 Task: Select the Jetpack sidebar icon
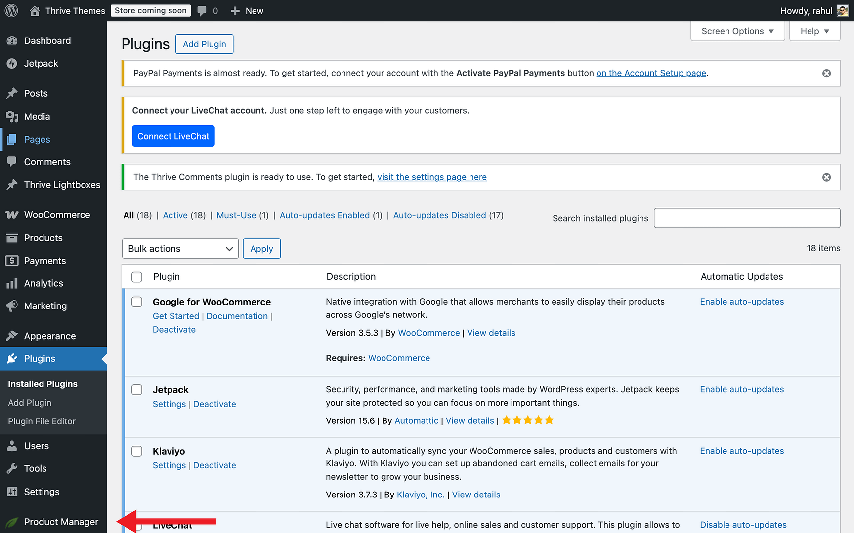[12, 63]
